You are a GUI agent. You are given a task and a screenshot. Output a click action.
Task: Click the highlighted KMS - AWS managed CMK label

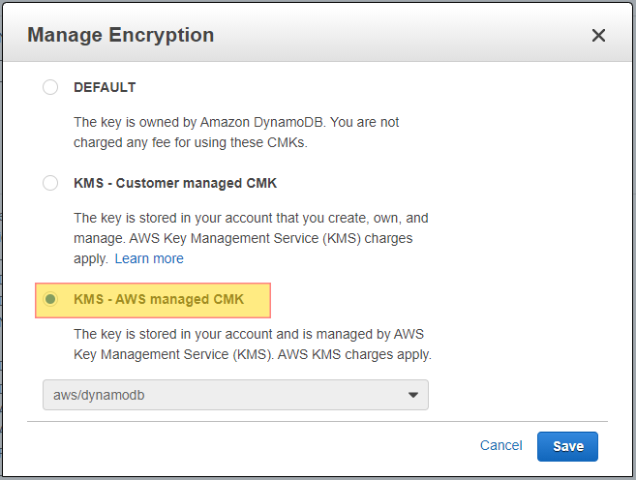(x=159, y=299)
